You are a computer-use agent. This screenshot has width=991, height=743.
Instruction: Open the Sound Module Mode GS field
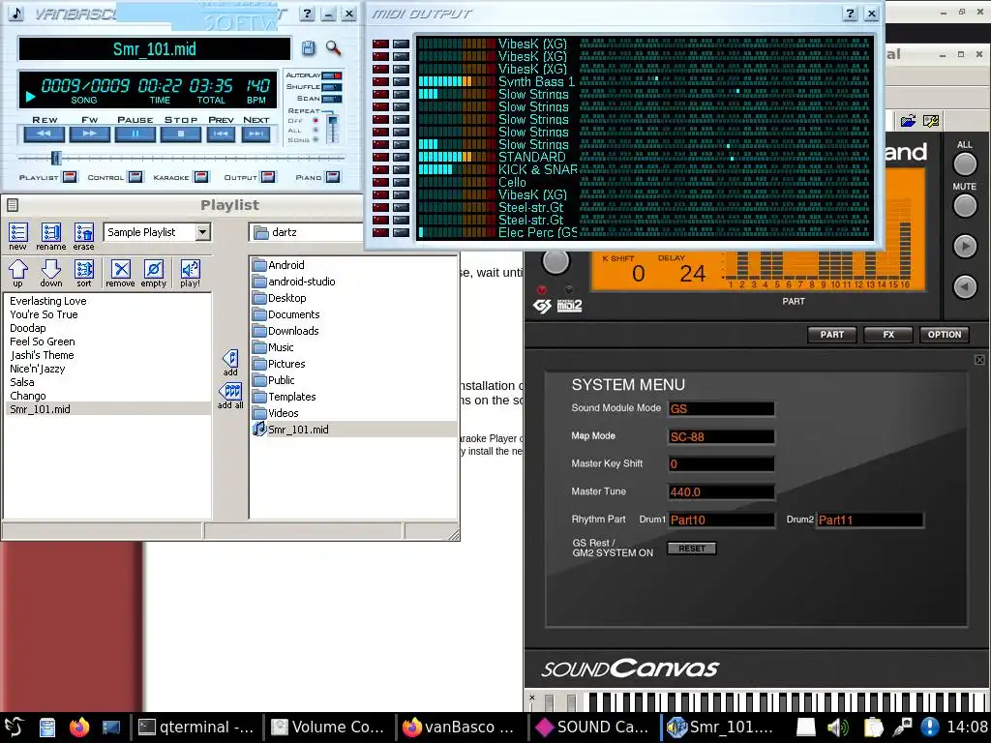click(721, 408)
